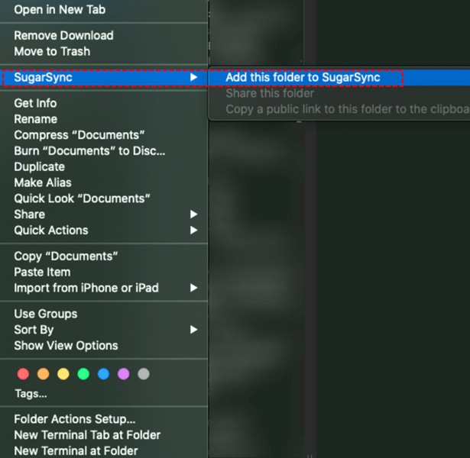Choose Add this folder to SugarSync
The image size is (470, 458).
coord(339,78)
